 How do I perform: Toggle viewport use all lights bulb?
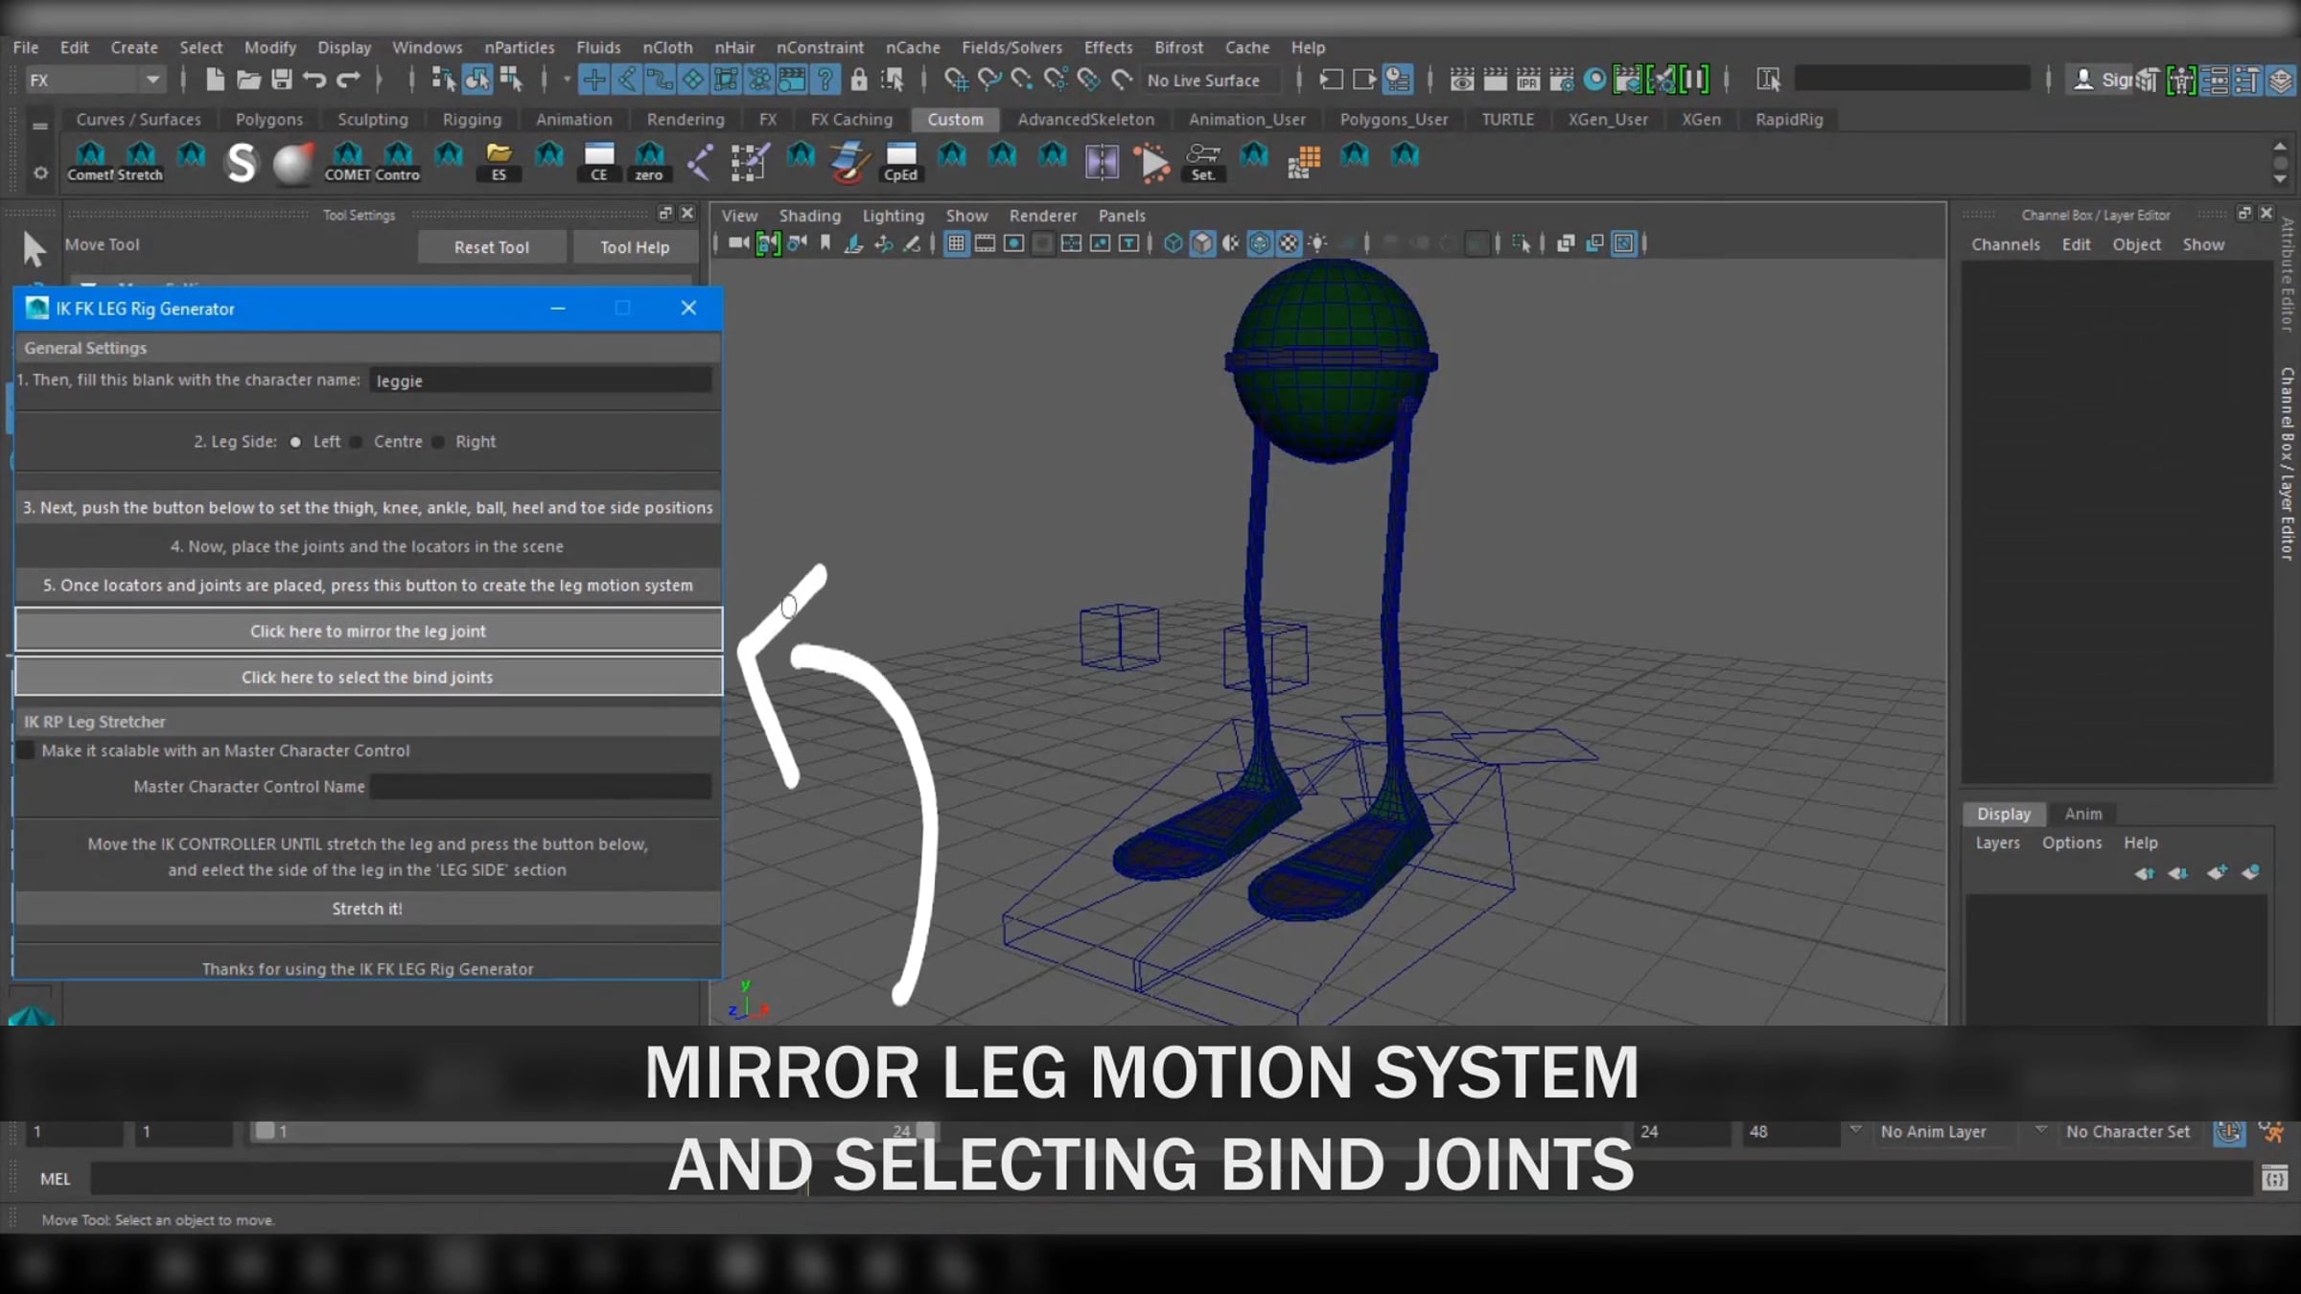(1318, 243)
